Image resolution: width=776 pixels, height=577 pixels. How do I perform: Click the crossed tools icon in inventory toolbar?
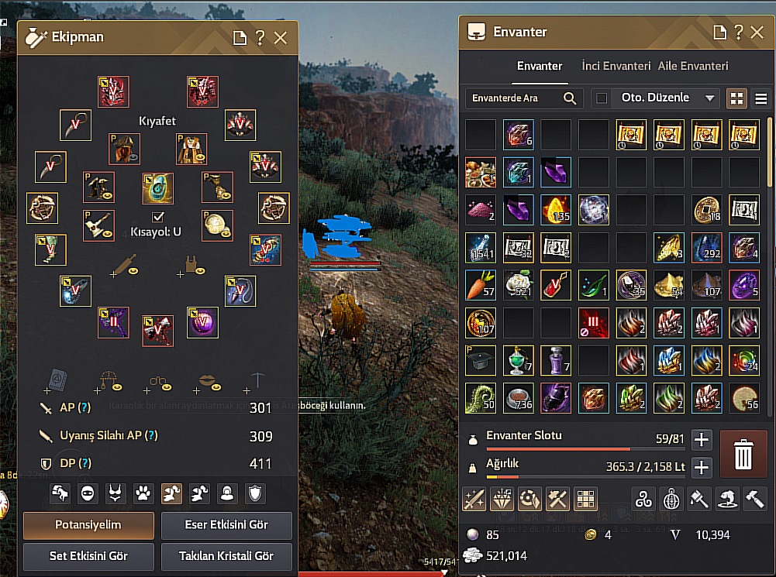point(557,499)
